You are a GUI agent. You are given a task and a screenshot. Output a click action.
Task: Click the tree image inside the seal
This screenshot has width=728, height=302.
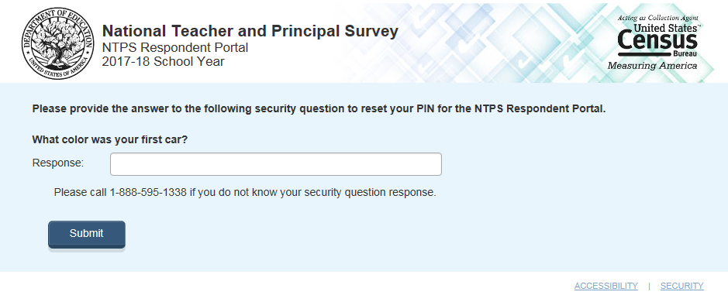tap(57, 43)
